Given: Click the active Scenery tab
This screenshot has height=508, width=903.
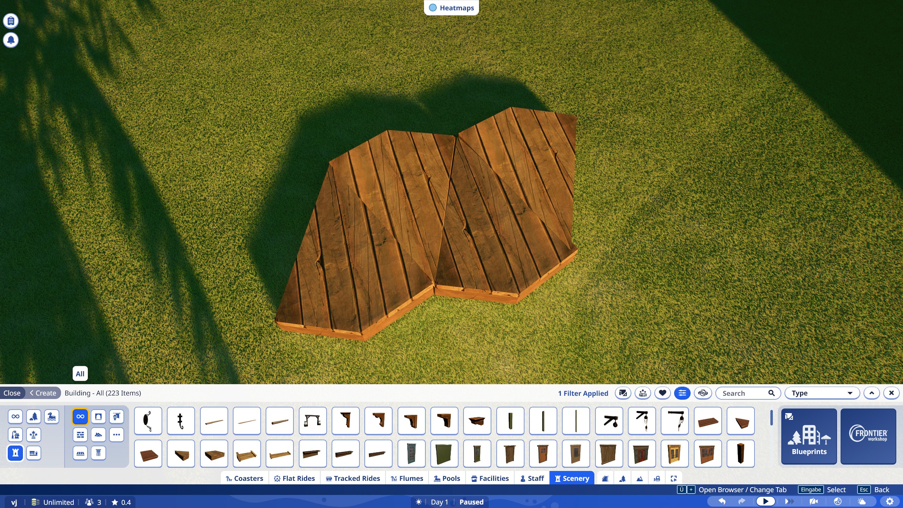Looking at the screenshot, I should click(x=572, y=478).
